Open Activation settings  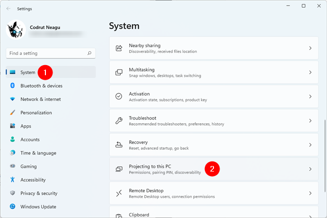pyautogui.click(x=214, y=96)
